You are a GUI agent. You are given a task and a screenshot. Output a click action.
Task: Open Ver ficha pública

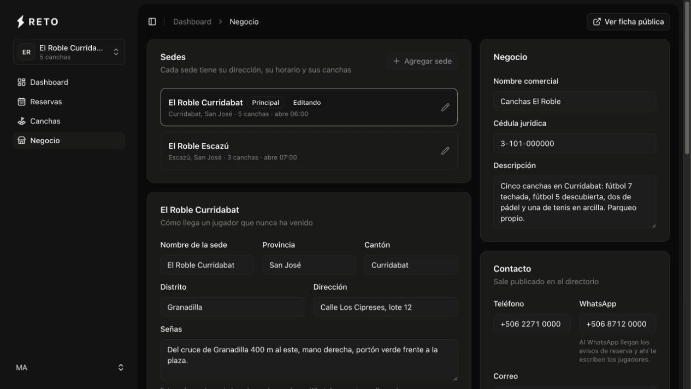click(628, 22)
